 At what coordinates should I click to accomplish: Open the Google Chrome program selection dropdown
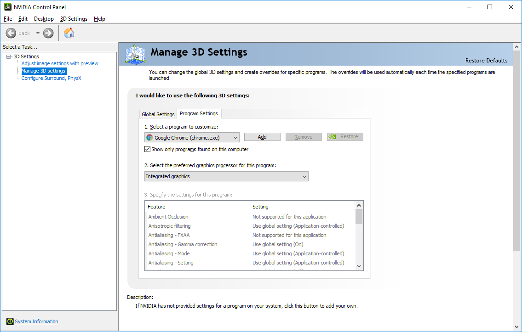[x=192, y=137]
